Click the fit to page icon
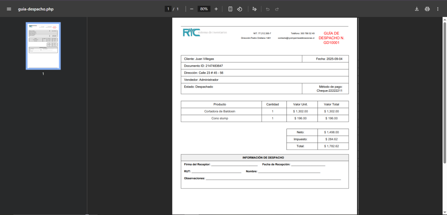The height and width of the screenshot is (215, 447). pos(230,9)
